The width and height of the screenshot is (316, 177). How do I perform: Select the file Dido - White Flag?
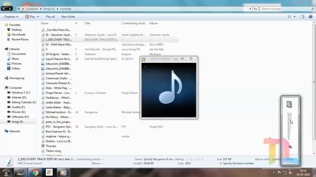tap(58, 88)
